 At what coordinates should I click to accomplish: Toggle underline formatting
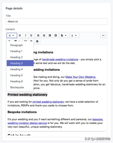31,35
